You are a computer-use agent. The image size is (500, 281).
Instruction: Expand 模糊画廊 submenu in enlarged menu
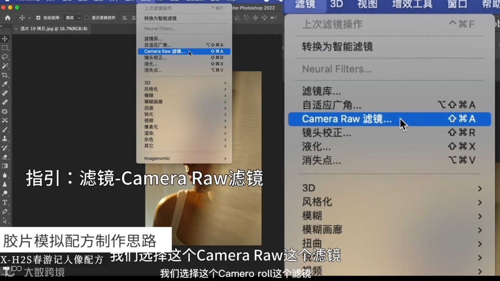pos(389,229)
